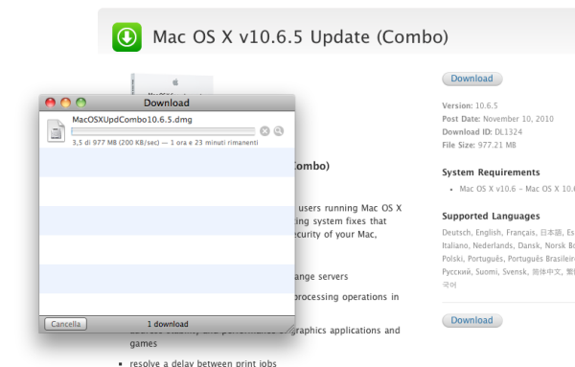This screenshot has width=575, height=367.
Task: Close the Download window with the red button
Action: [50, 103]
